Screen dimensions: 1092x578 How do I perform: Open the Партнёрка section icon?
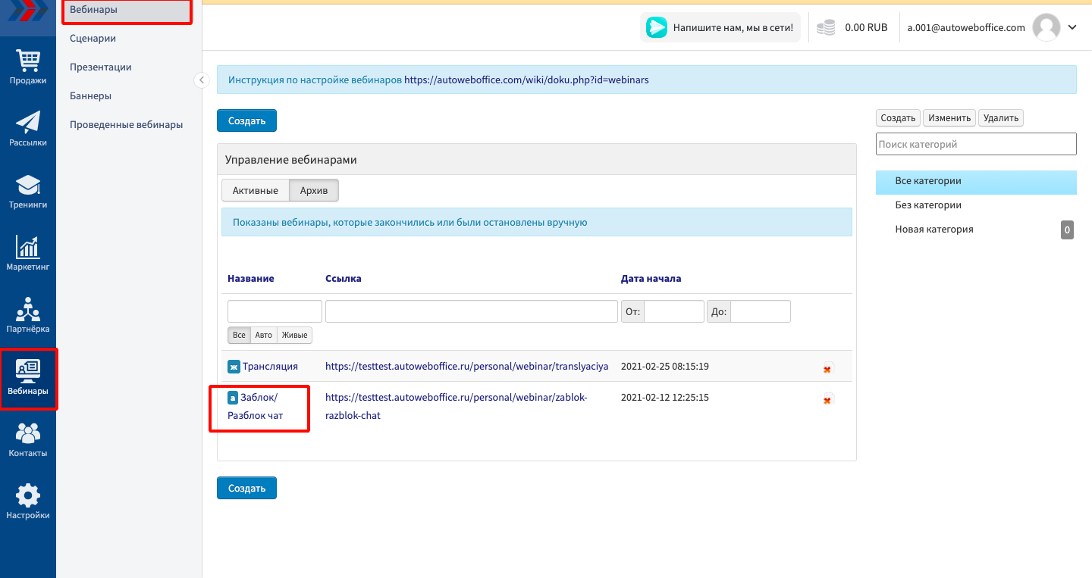click(28, 315)
